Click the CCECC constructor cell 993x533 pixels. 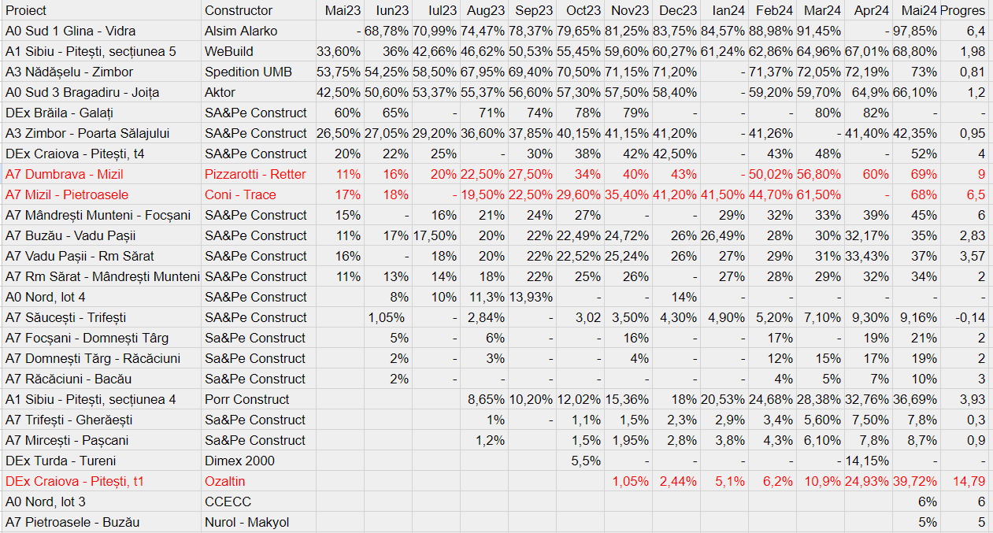coord(228,502)
